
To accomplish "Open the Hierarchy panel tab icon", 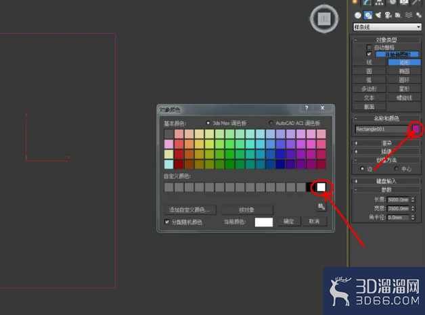I will (x=379, y=3).
